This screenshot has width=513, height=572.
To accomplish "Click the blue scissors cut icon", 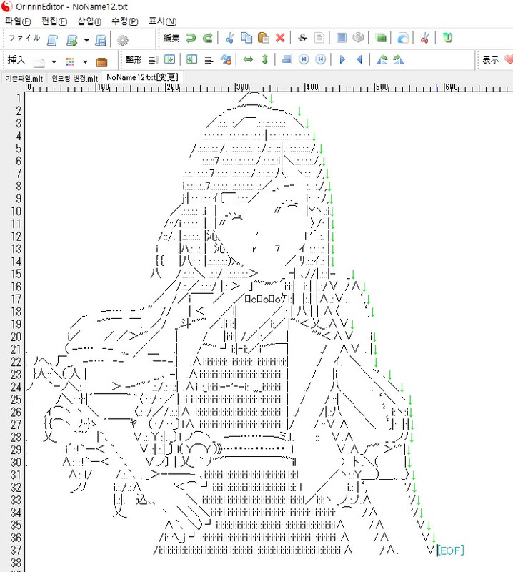I will [229, 38].
